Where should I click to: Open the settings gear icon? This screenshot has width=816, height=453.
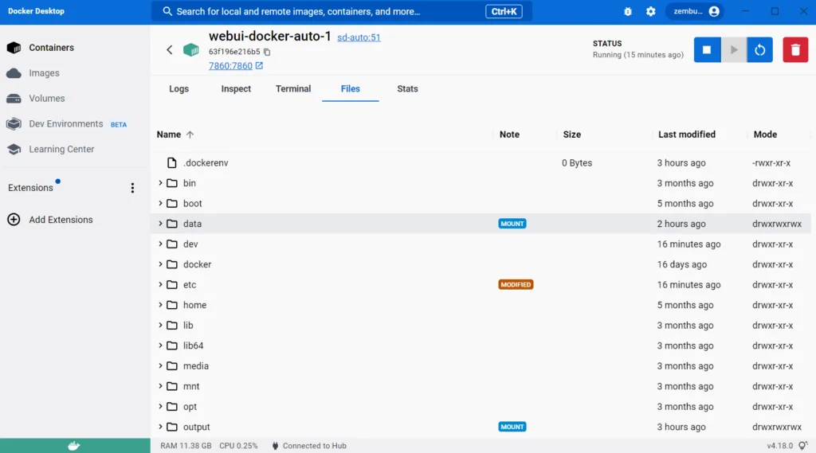[650, 12]
